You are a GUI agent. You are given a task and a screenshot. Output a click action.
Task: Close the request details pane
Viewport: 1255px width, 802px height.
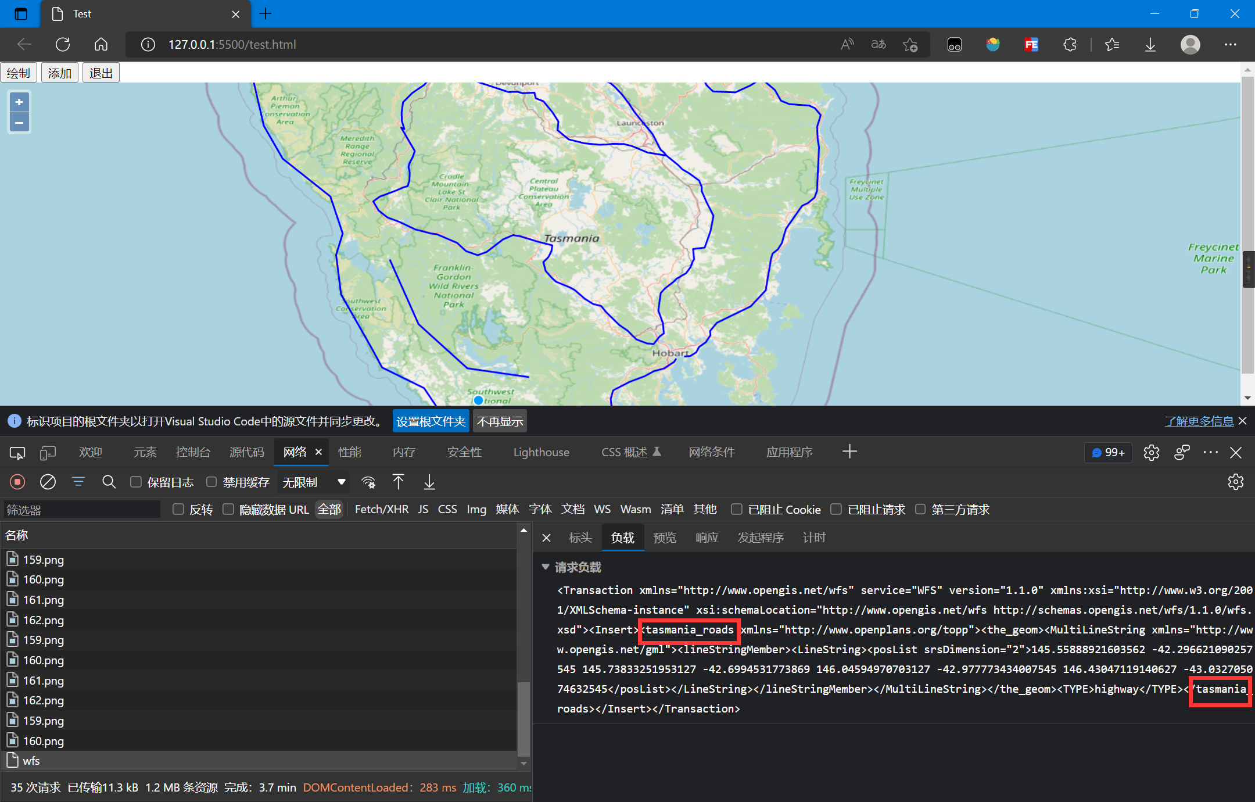coord(546,538)
